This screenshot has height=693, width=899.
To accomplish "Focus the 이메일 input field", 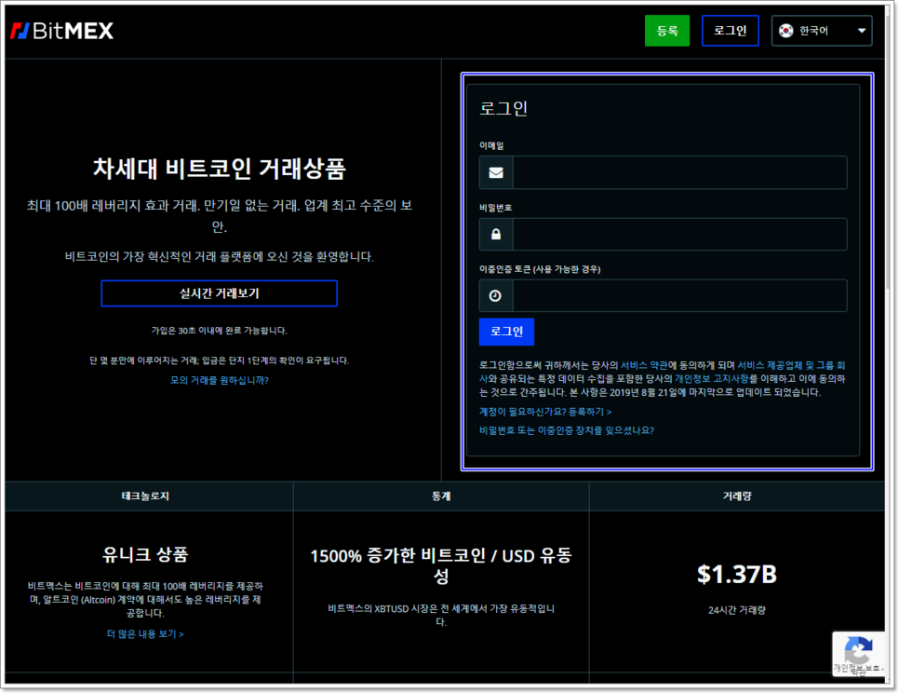I will (x=679, y=172).
